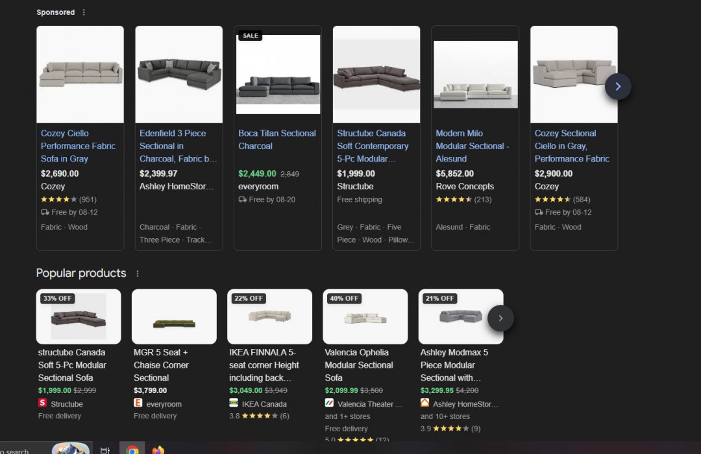View the IKEA FINNALA sofa thumbnail
The width and height of the screenshot is (701, 454).
tap(269, 317)
